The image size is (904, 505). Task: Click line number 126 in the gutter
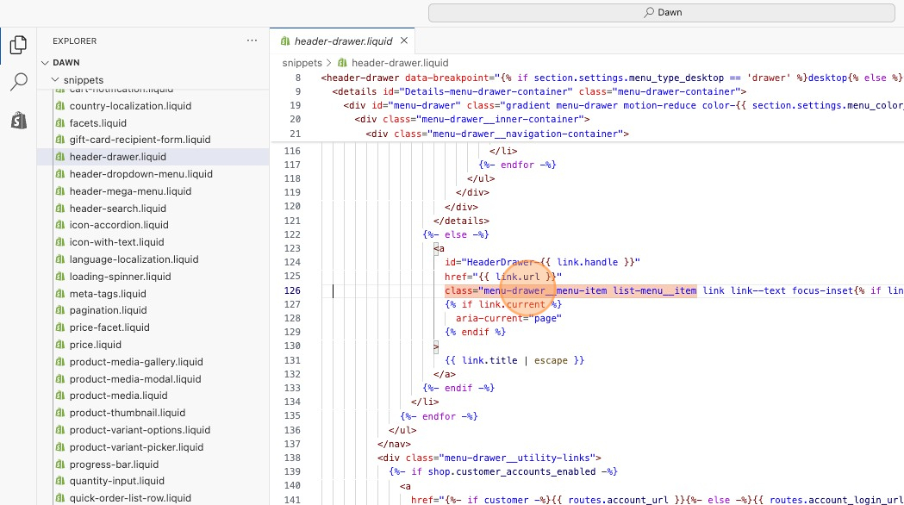coord(291,290)
